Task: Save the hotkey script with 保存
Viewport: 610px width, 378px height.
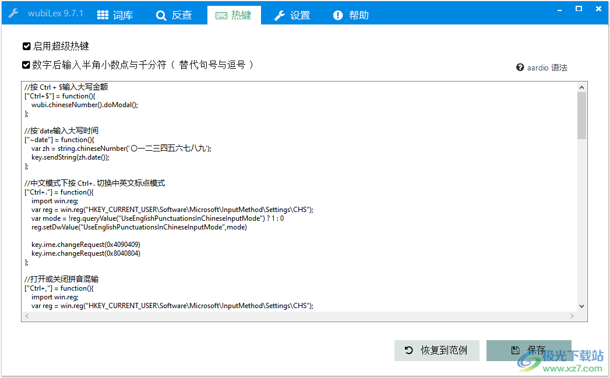Action: pyautogui.click(x=529, y=350)
